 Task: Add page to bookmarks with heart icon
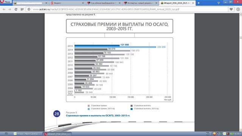pos(231,9)
